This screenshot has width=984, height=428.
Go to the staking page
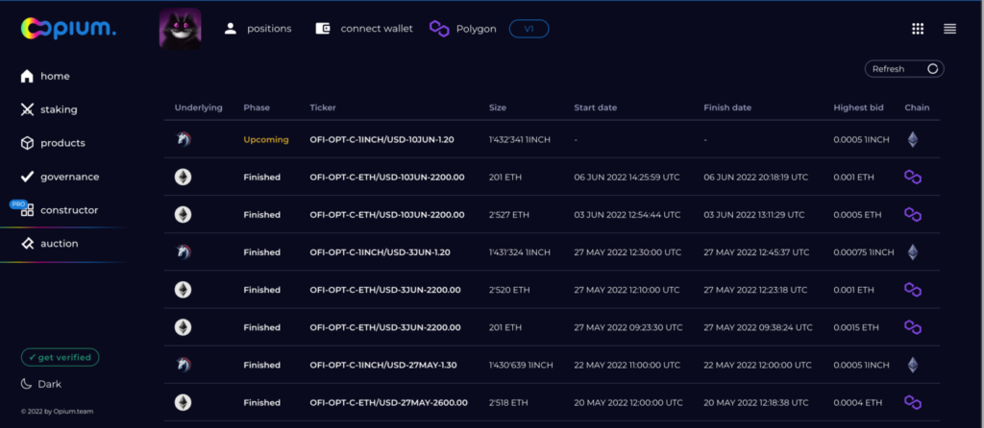58,109
